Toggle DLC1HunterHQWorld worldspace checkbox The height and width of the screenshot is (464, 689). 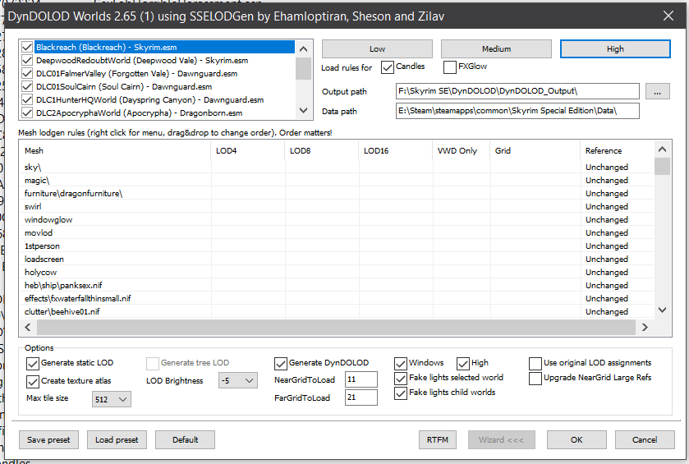click(27, 99)
